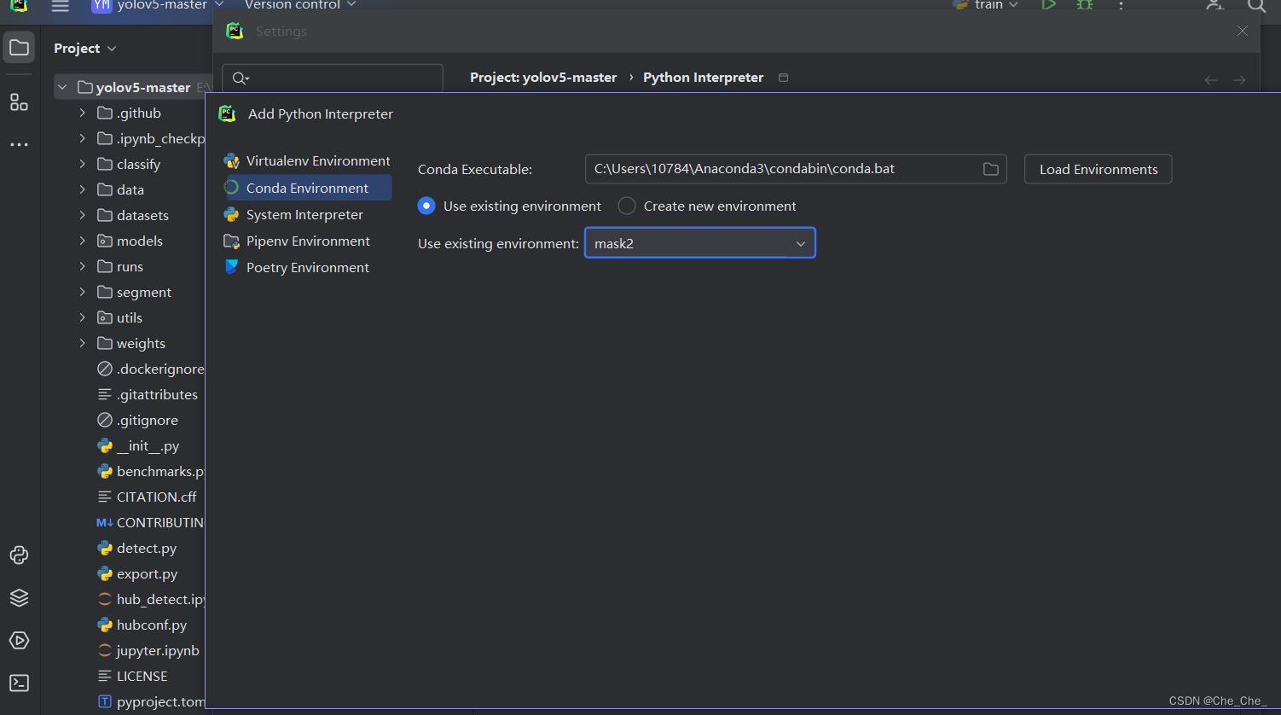Viewport: 1281px width, 715px height.
Task: Click the folder browse icon for Conda Executable
Action: pos(990,169)
